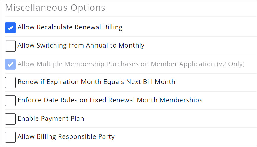Enable Allow Switching from Annual to Monthly

click(x=10, y=46)
